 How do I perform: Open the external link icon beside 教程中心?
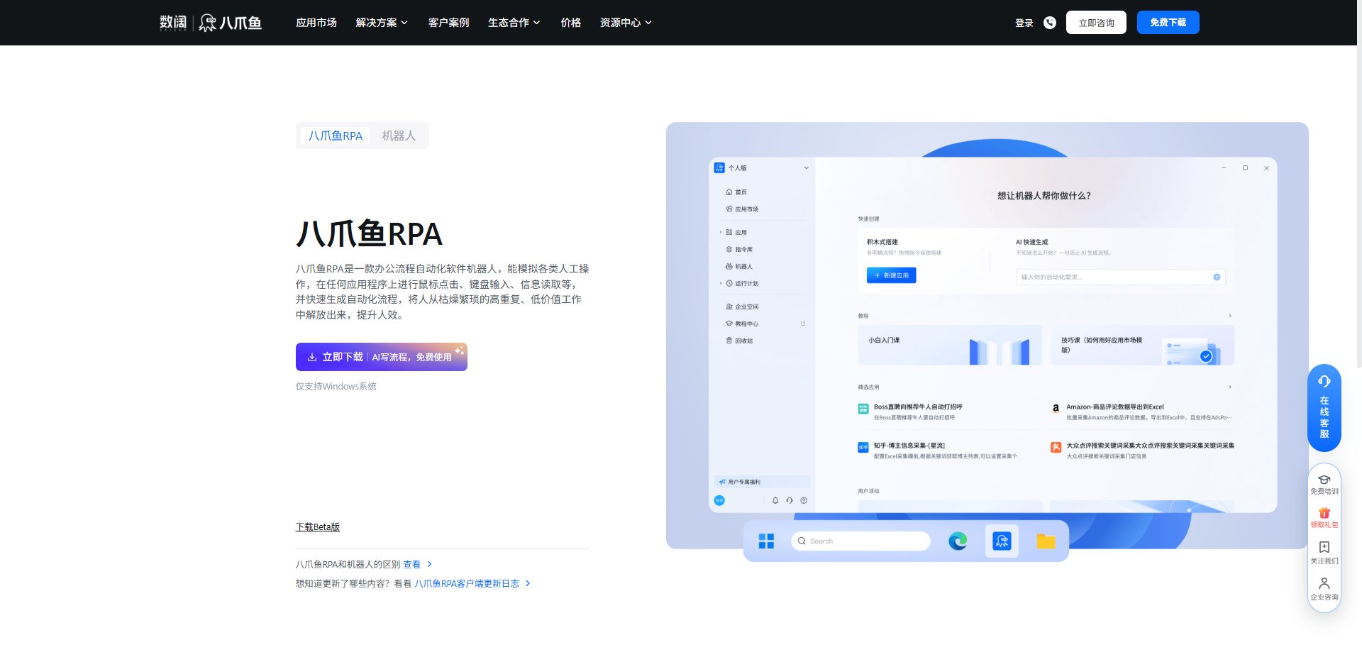click(x=803, y=324)
